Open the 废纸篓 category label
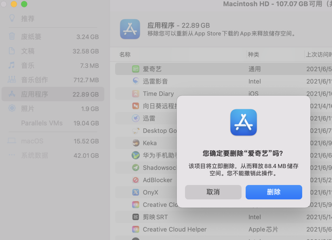The width and height of the screenshot is (332, 240). tap(31, 37)
